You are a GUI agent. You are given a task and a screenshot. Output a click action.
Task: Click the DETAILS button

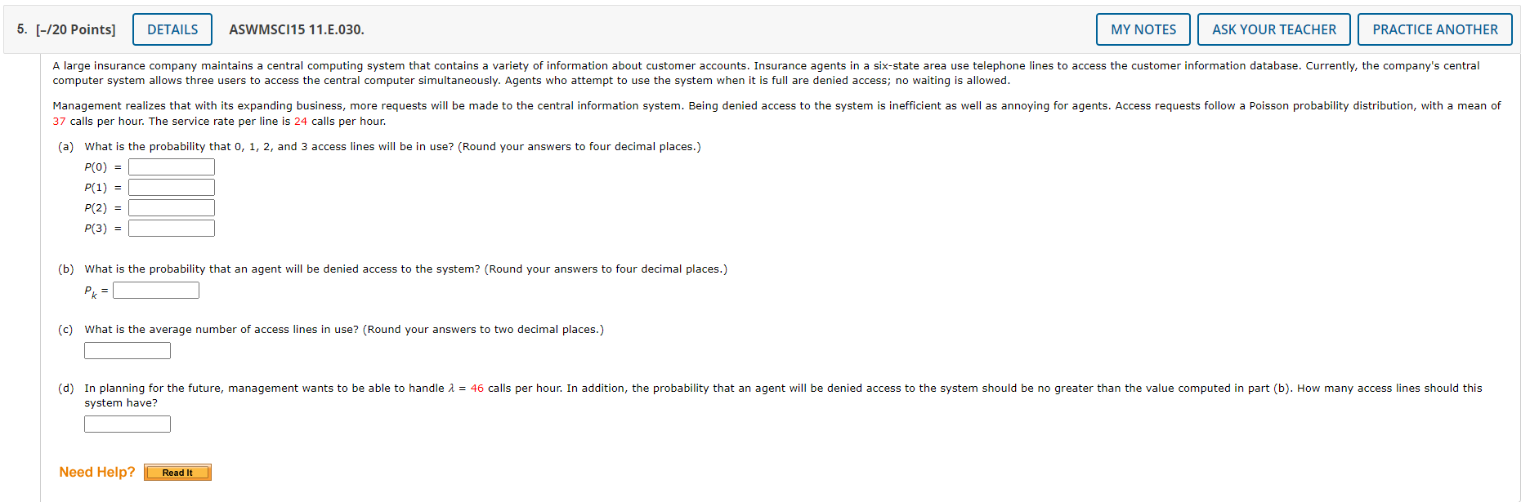pyautogui.click(x=172, y=29)
